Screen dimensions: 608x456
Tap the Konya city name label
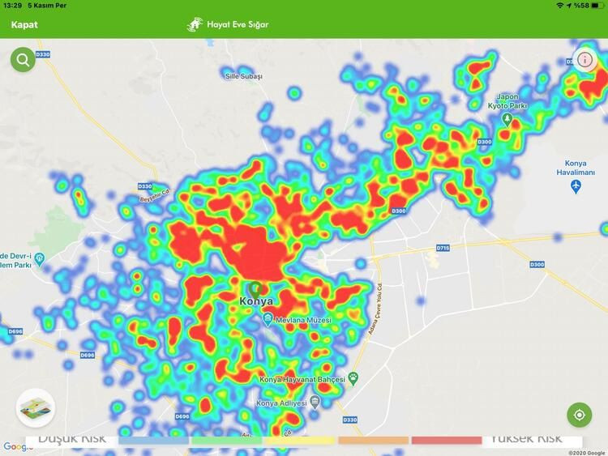(256, 301)
